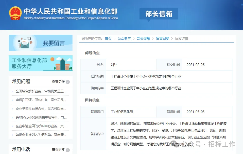Click the 您所在的位置 label
The width and height of the screenshot is (243, 154).
point(92,38)
